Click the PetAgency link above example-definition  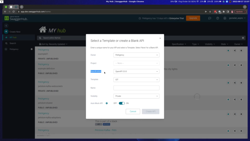click(x=43, y=64)
